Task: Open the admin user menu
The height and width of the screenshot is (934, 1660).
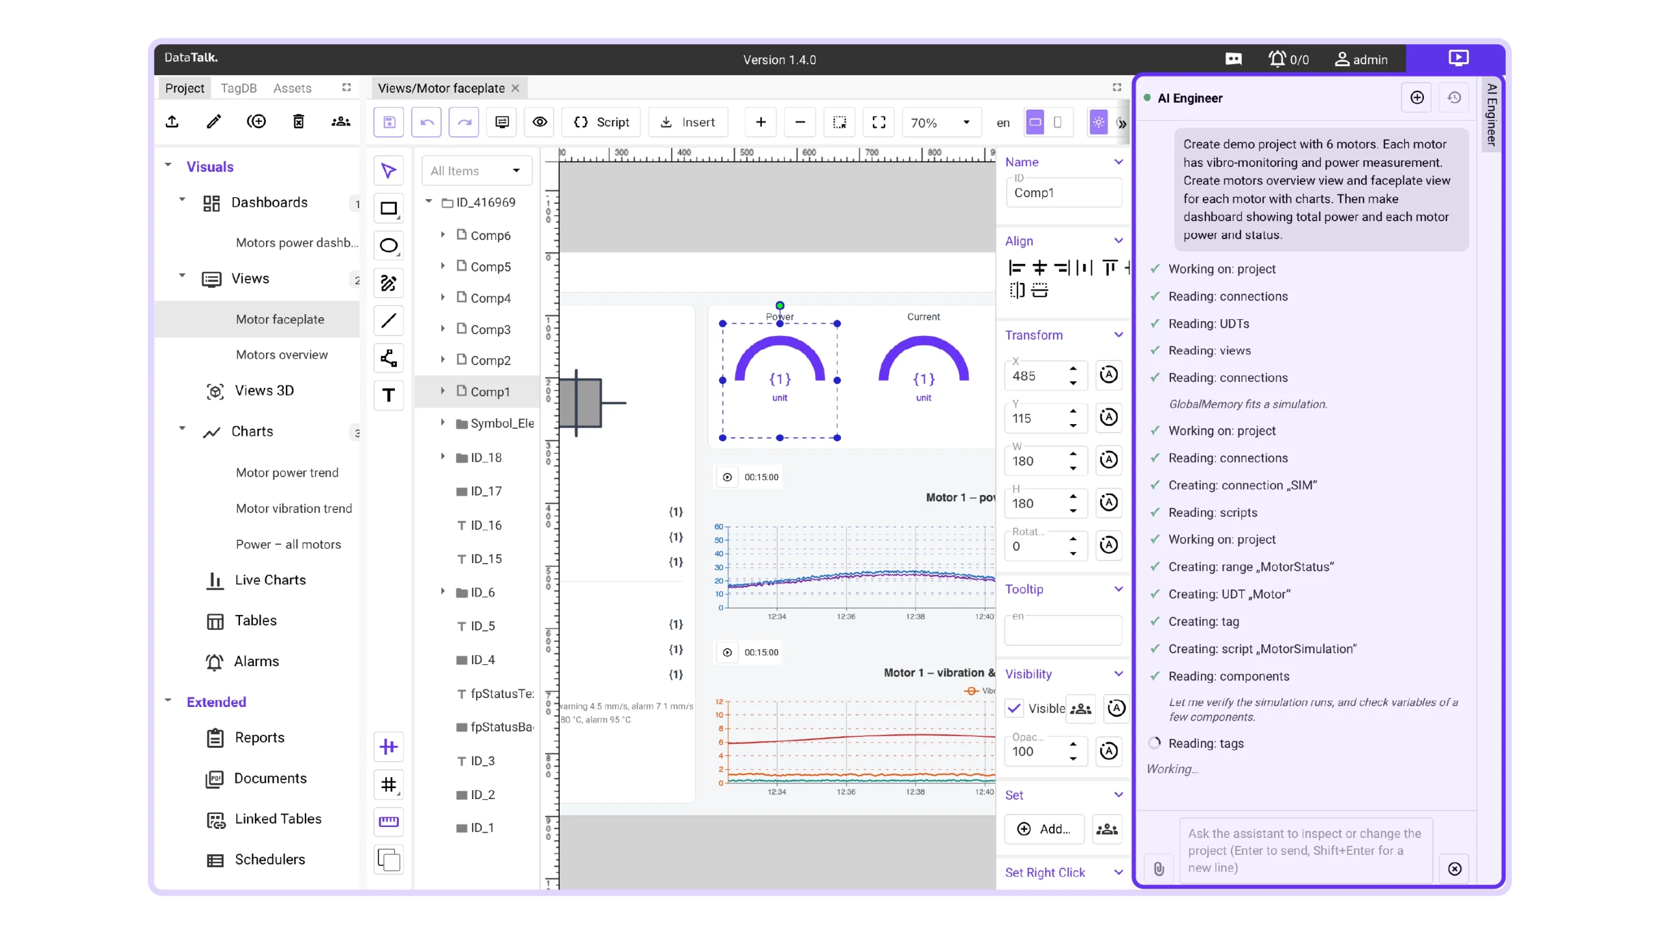Action: 1361,59
